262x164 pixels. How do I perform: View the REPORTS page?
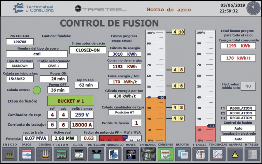tap(183, 154)
